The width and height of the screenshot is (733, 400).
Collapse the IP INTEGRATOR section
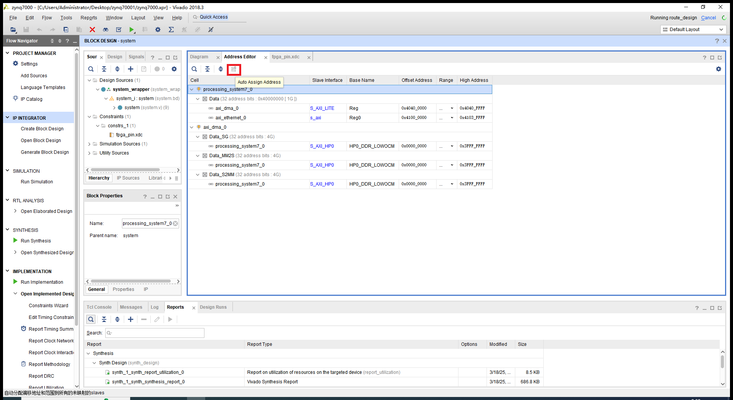(x=7, y=118)
